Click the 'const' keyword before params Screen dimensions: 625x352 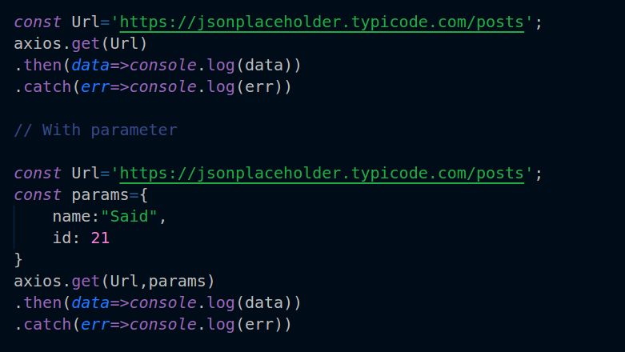[37, 195]
